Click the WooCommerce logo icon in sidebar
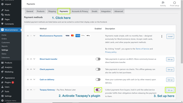Screen dimensions: 183x103 2,30
